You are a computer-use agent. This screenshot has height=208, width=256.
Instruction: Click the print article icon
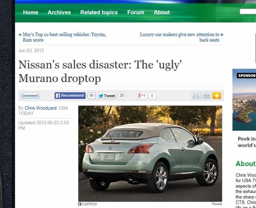(206, 96)
